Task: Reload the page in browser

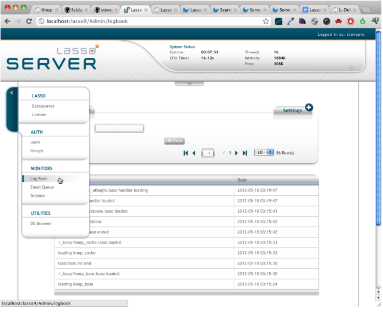Action: (29, 21)
